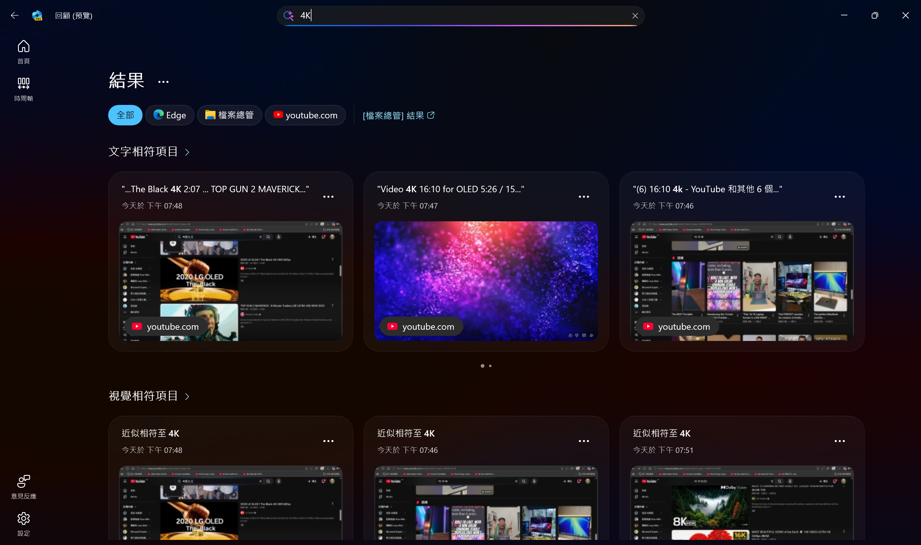The height and width of the screenshot is (545, 921).
Task: Open options on 近似相符 card at 07:51
Action: (x=839, y=441)
